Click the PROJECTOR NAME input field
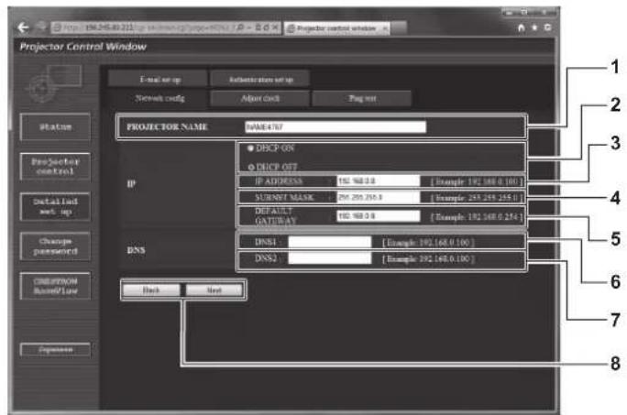This screenshot has width=627, height=415. [335, 126]
